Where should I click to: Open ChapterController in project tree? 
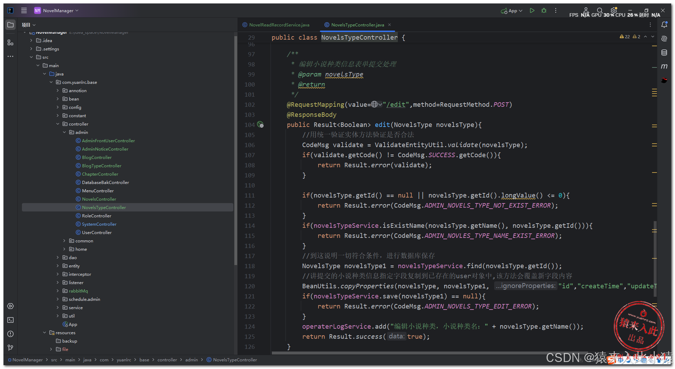(100, 174)
